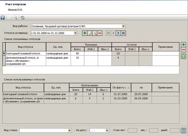
Task: View period details with magnifier icon
Action: (95, 33)
